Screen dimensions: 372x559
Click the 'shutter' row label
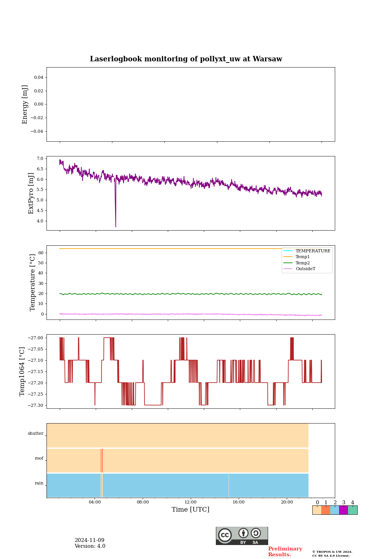point(36,434)
